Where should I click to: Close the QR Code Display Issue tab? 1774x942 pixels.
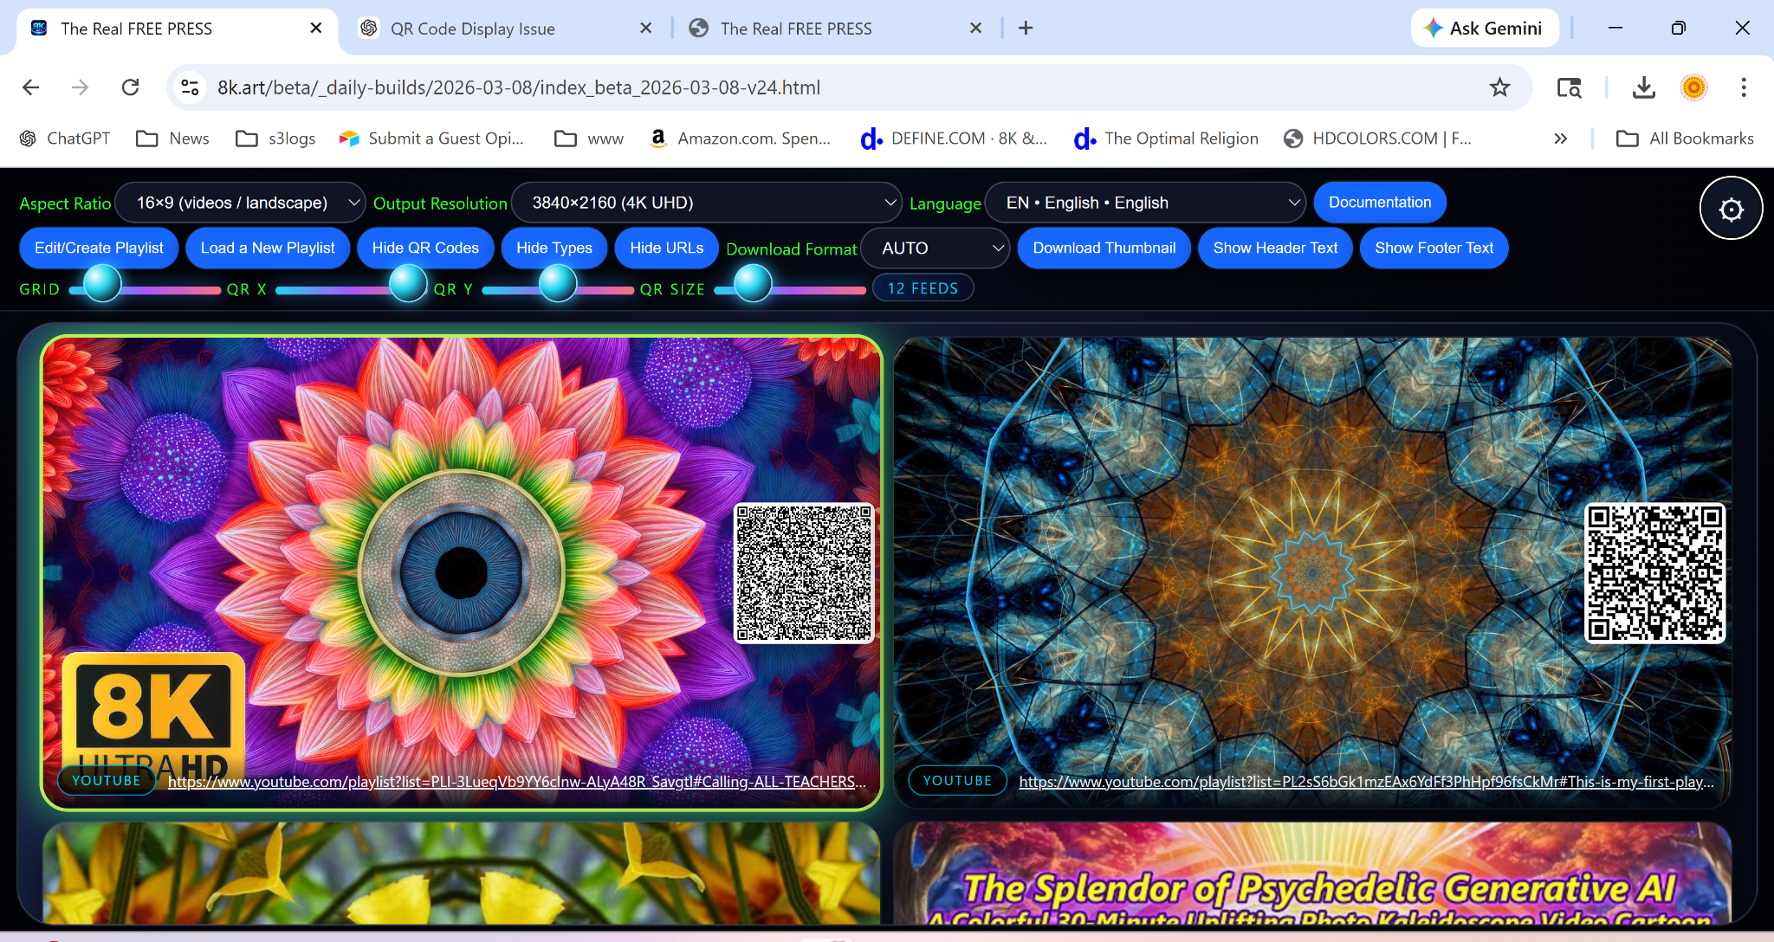pos(645,29)
